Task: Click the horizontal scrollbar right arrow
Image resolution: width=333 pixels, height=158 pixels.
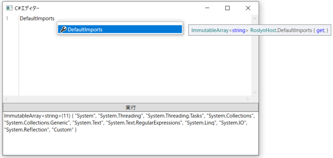Action: 247,99
